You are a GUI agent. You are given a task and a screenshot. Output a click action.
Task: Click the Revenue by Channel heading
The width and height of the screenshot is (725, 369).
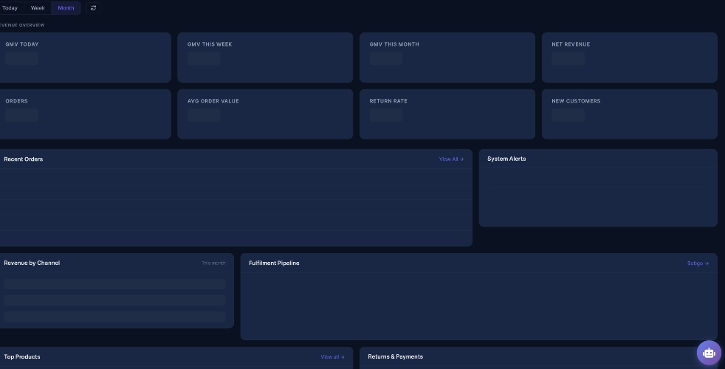pyautogui.click(x=32, y=263)
